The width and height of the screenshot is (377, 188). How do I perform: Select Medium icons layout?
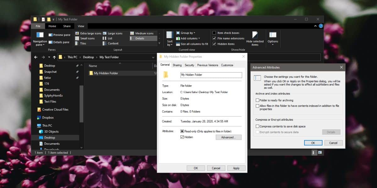[142, 33]
